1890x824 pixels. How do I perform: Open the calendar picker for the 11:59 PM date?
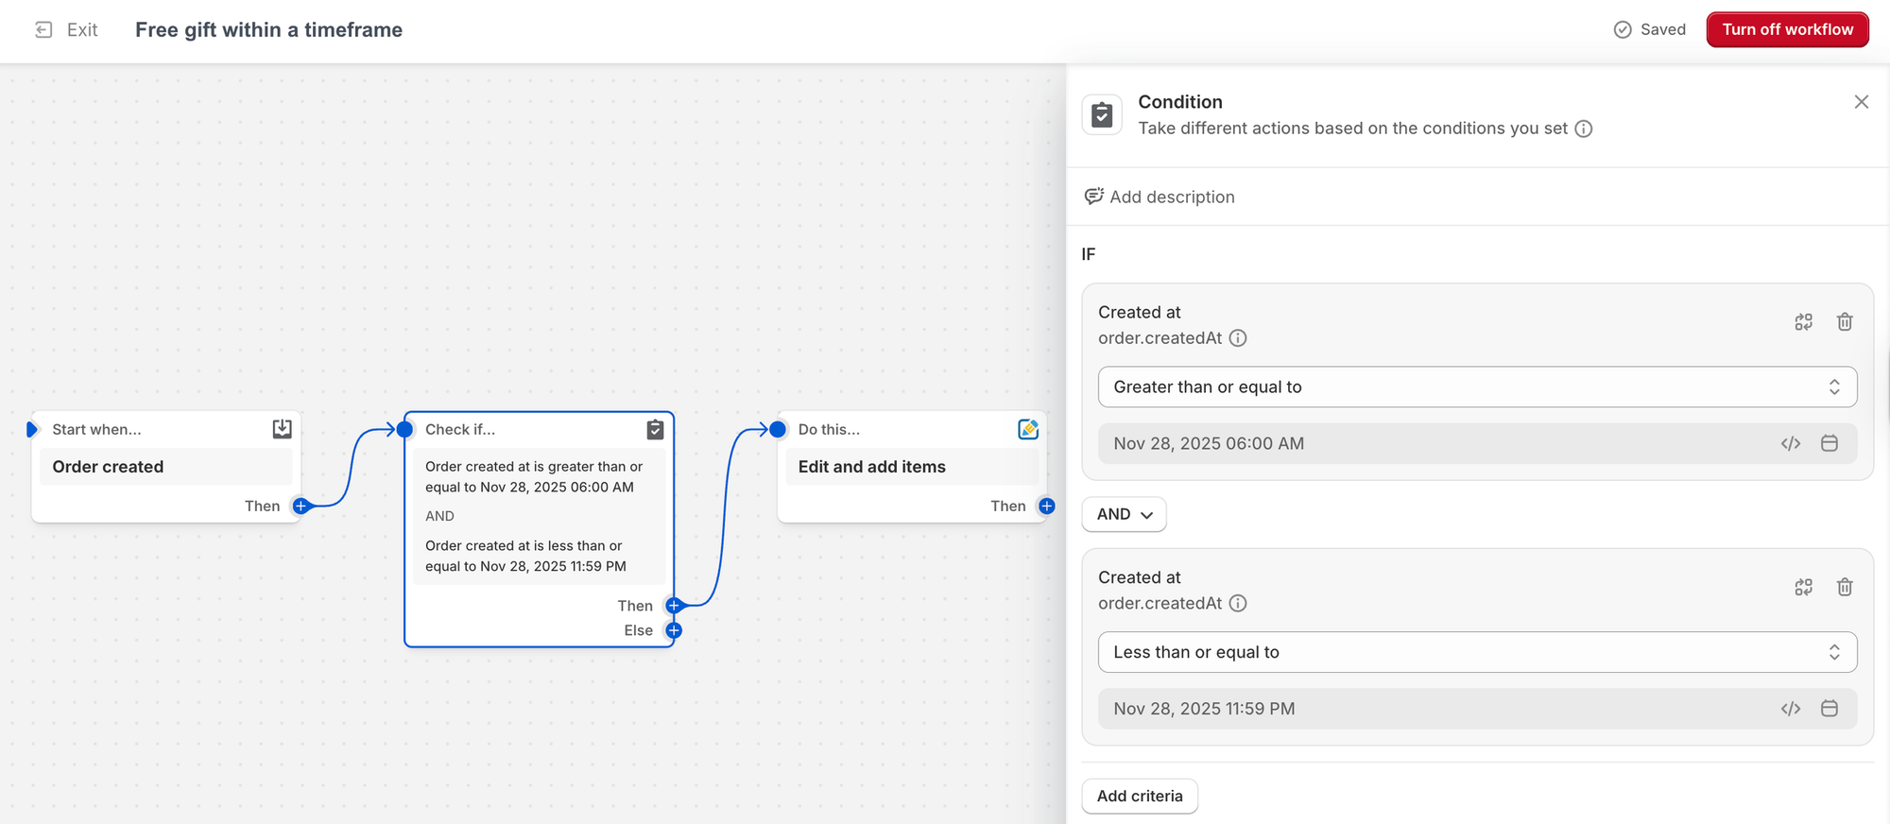(x=1829, y=709)
